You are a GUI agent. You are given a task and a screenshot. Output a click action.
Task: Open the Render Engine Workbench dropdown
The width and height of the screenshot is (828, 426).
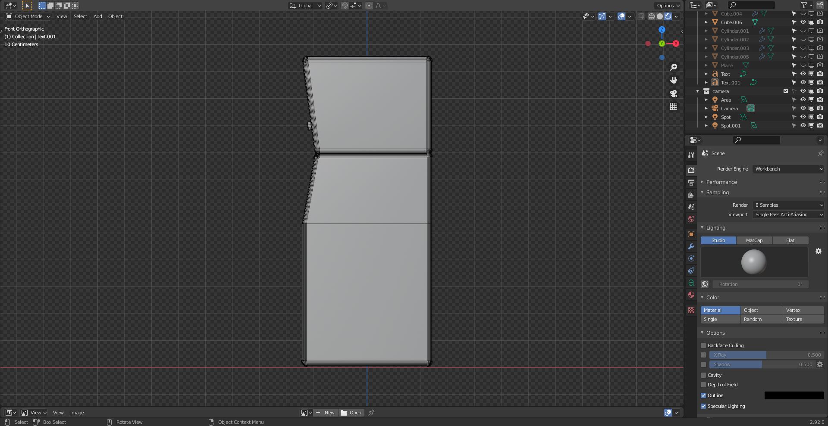(788, 169)
